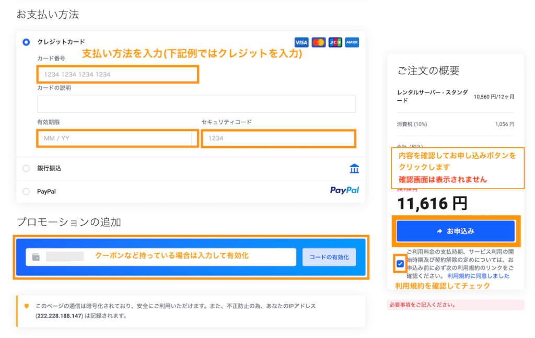Click the Mastercard brand icon
The width and height of the screenshot is (535, 338).
[x=318, y=42]
